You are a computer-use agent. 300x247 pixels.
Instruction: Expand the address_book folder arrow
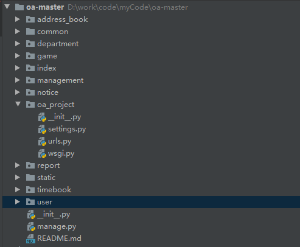pos(18,19)
